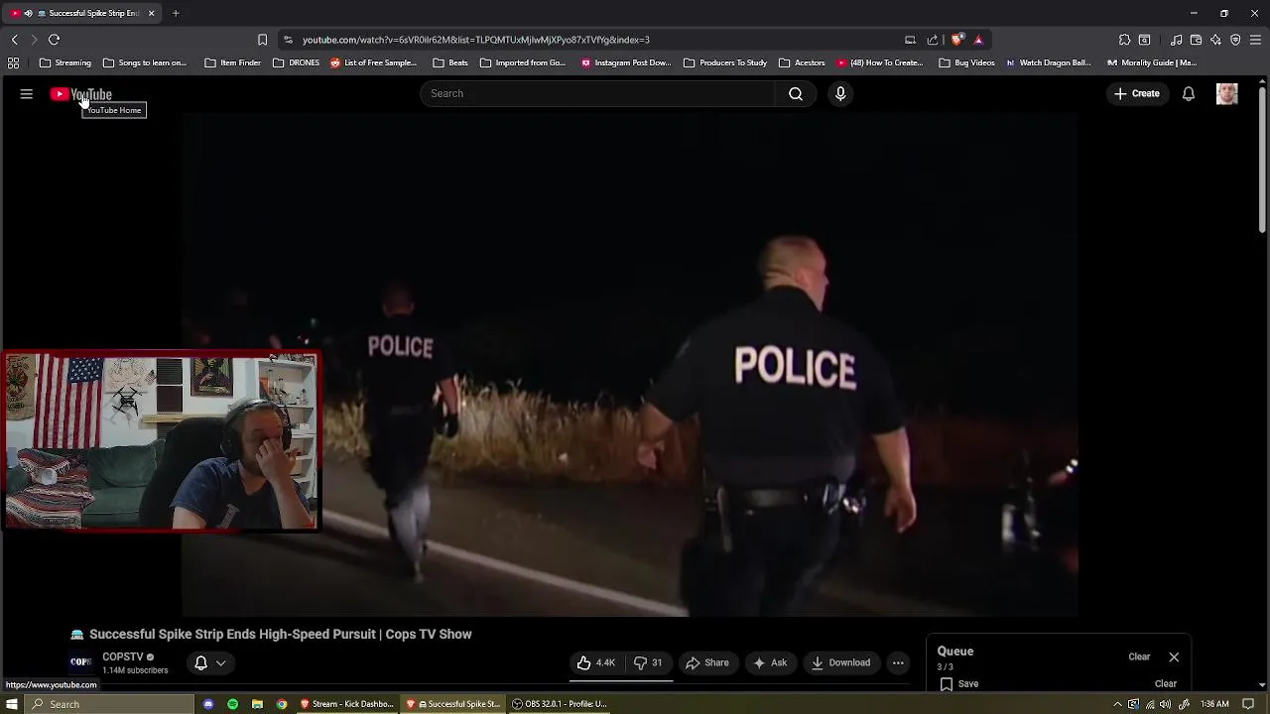Show hidden system tray icons chevron
This screenshot has width=1270, height=714.
1118,704
